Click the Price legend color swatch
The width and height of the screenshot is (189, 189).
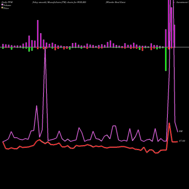point(2,8)
